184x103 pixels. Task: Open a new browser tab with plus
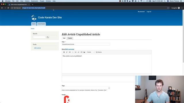[x=32, y=5]
